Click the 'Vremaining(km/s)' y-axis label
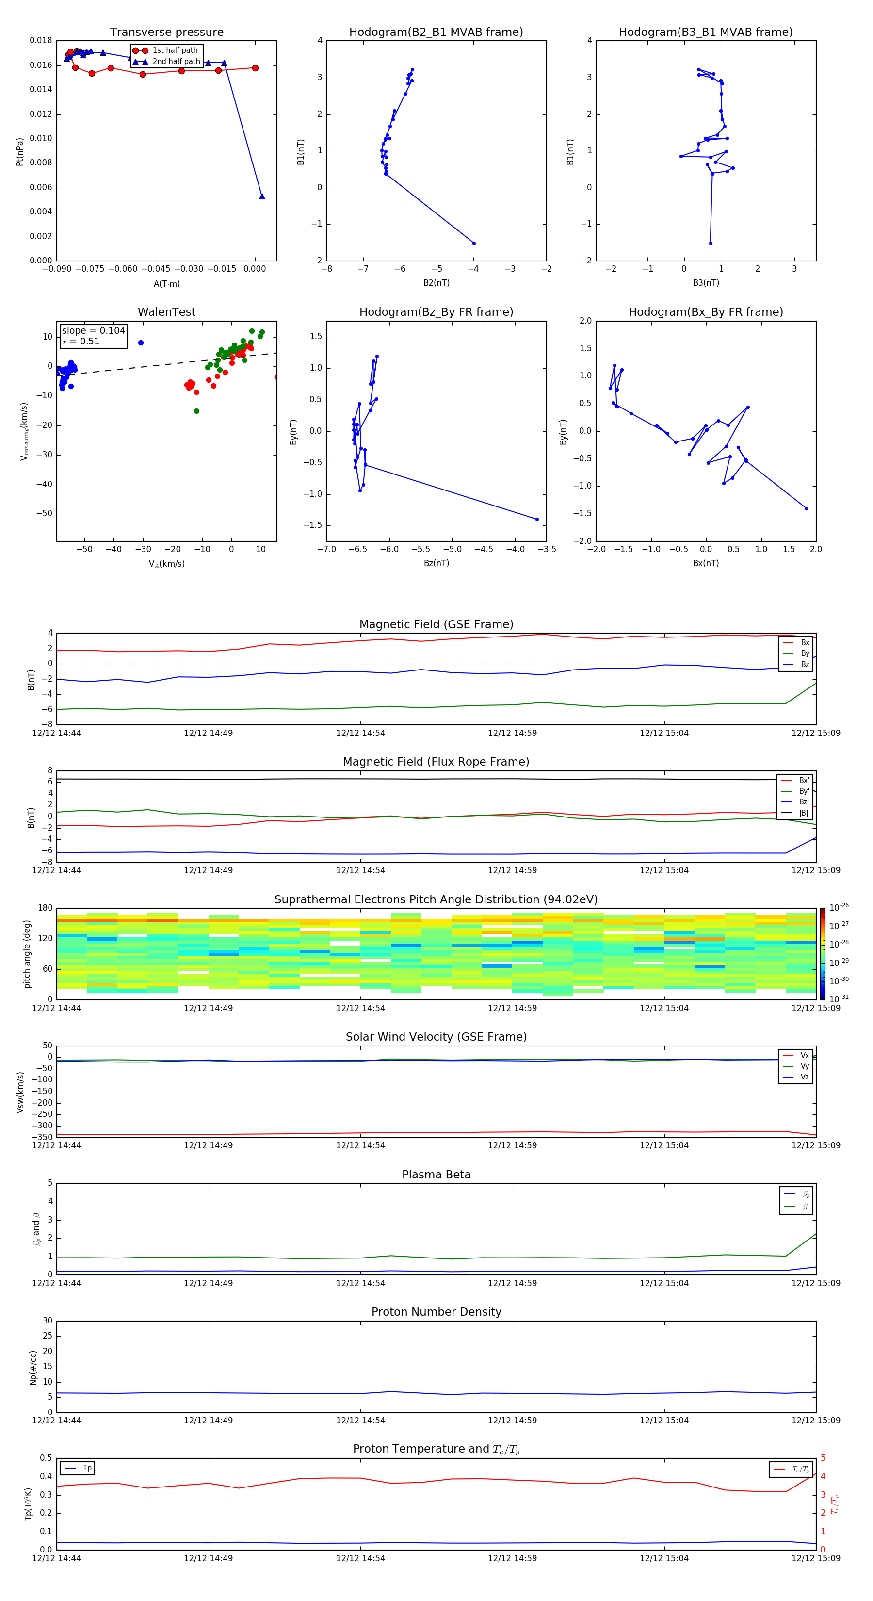 [x=24, y=431]
